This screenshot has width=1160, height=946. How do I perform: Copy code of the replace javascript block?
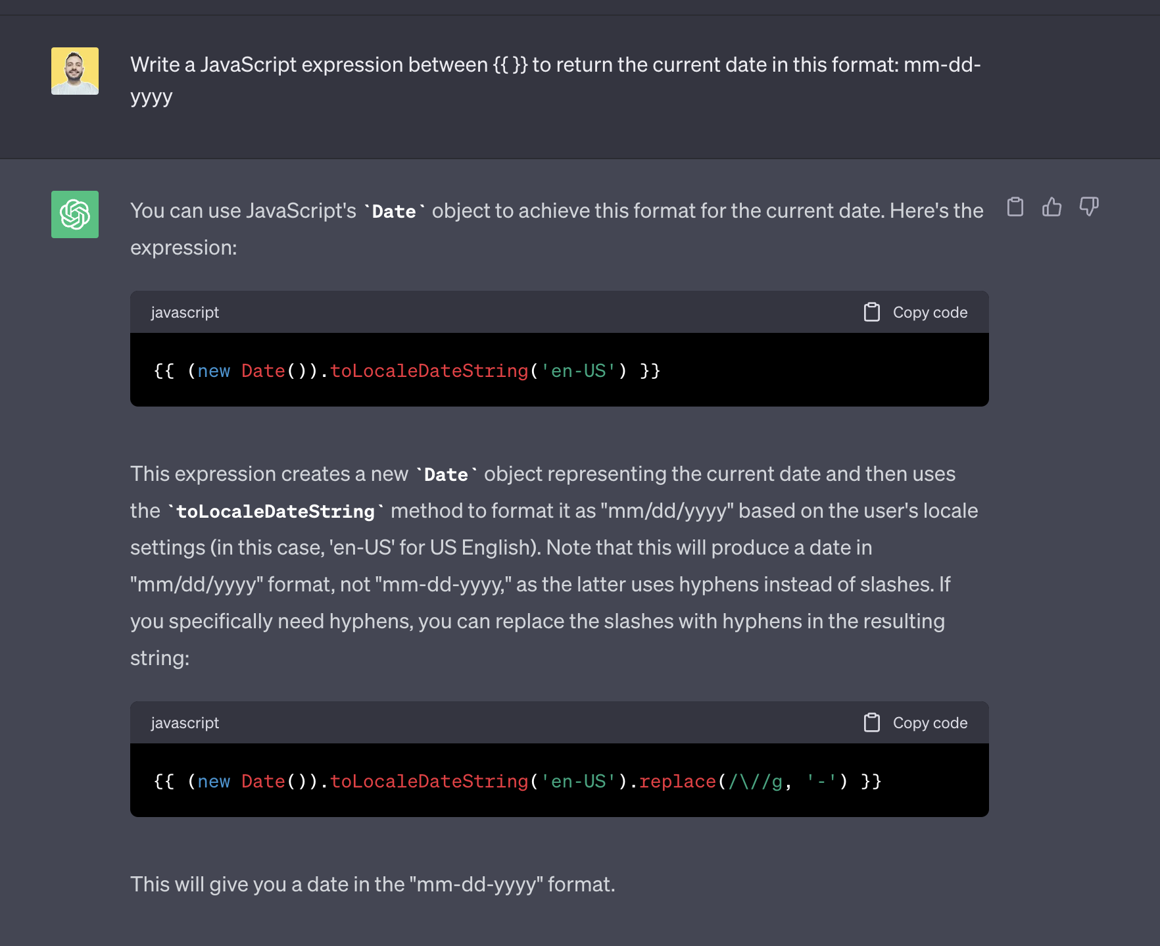click(915, 723)
